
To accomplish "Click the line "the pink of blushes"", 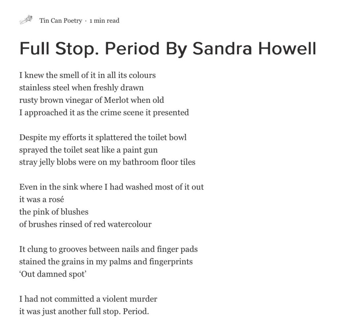I will point(54,212).
